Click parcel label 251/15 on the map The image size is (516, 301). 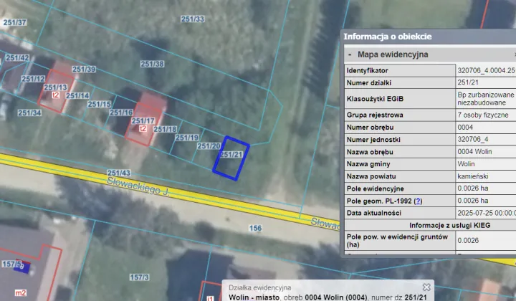pos(99,105)
